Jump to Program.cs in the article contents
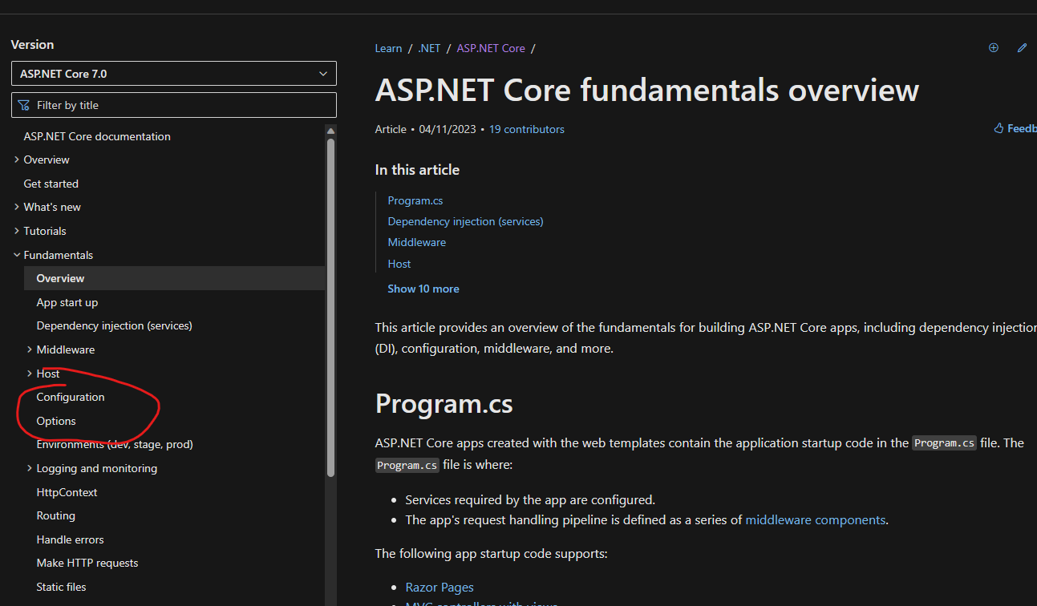Screen dimensions: 1037x606 (415, 200)
